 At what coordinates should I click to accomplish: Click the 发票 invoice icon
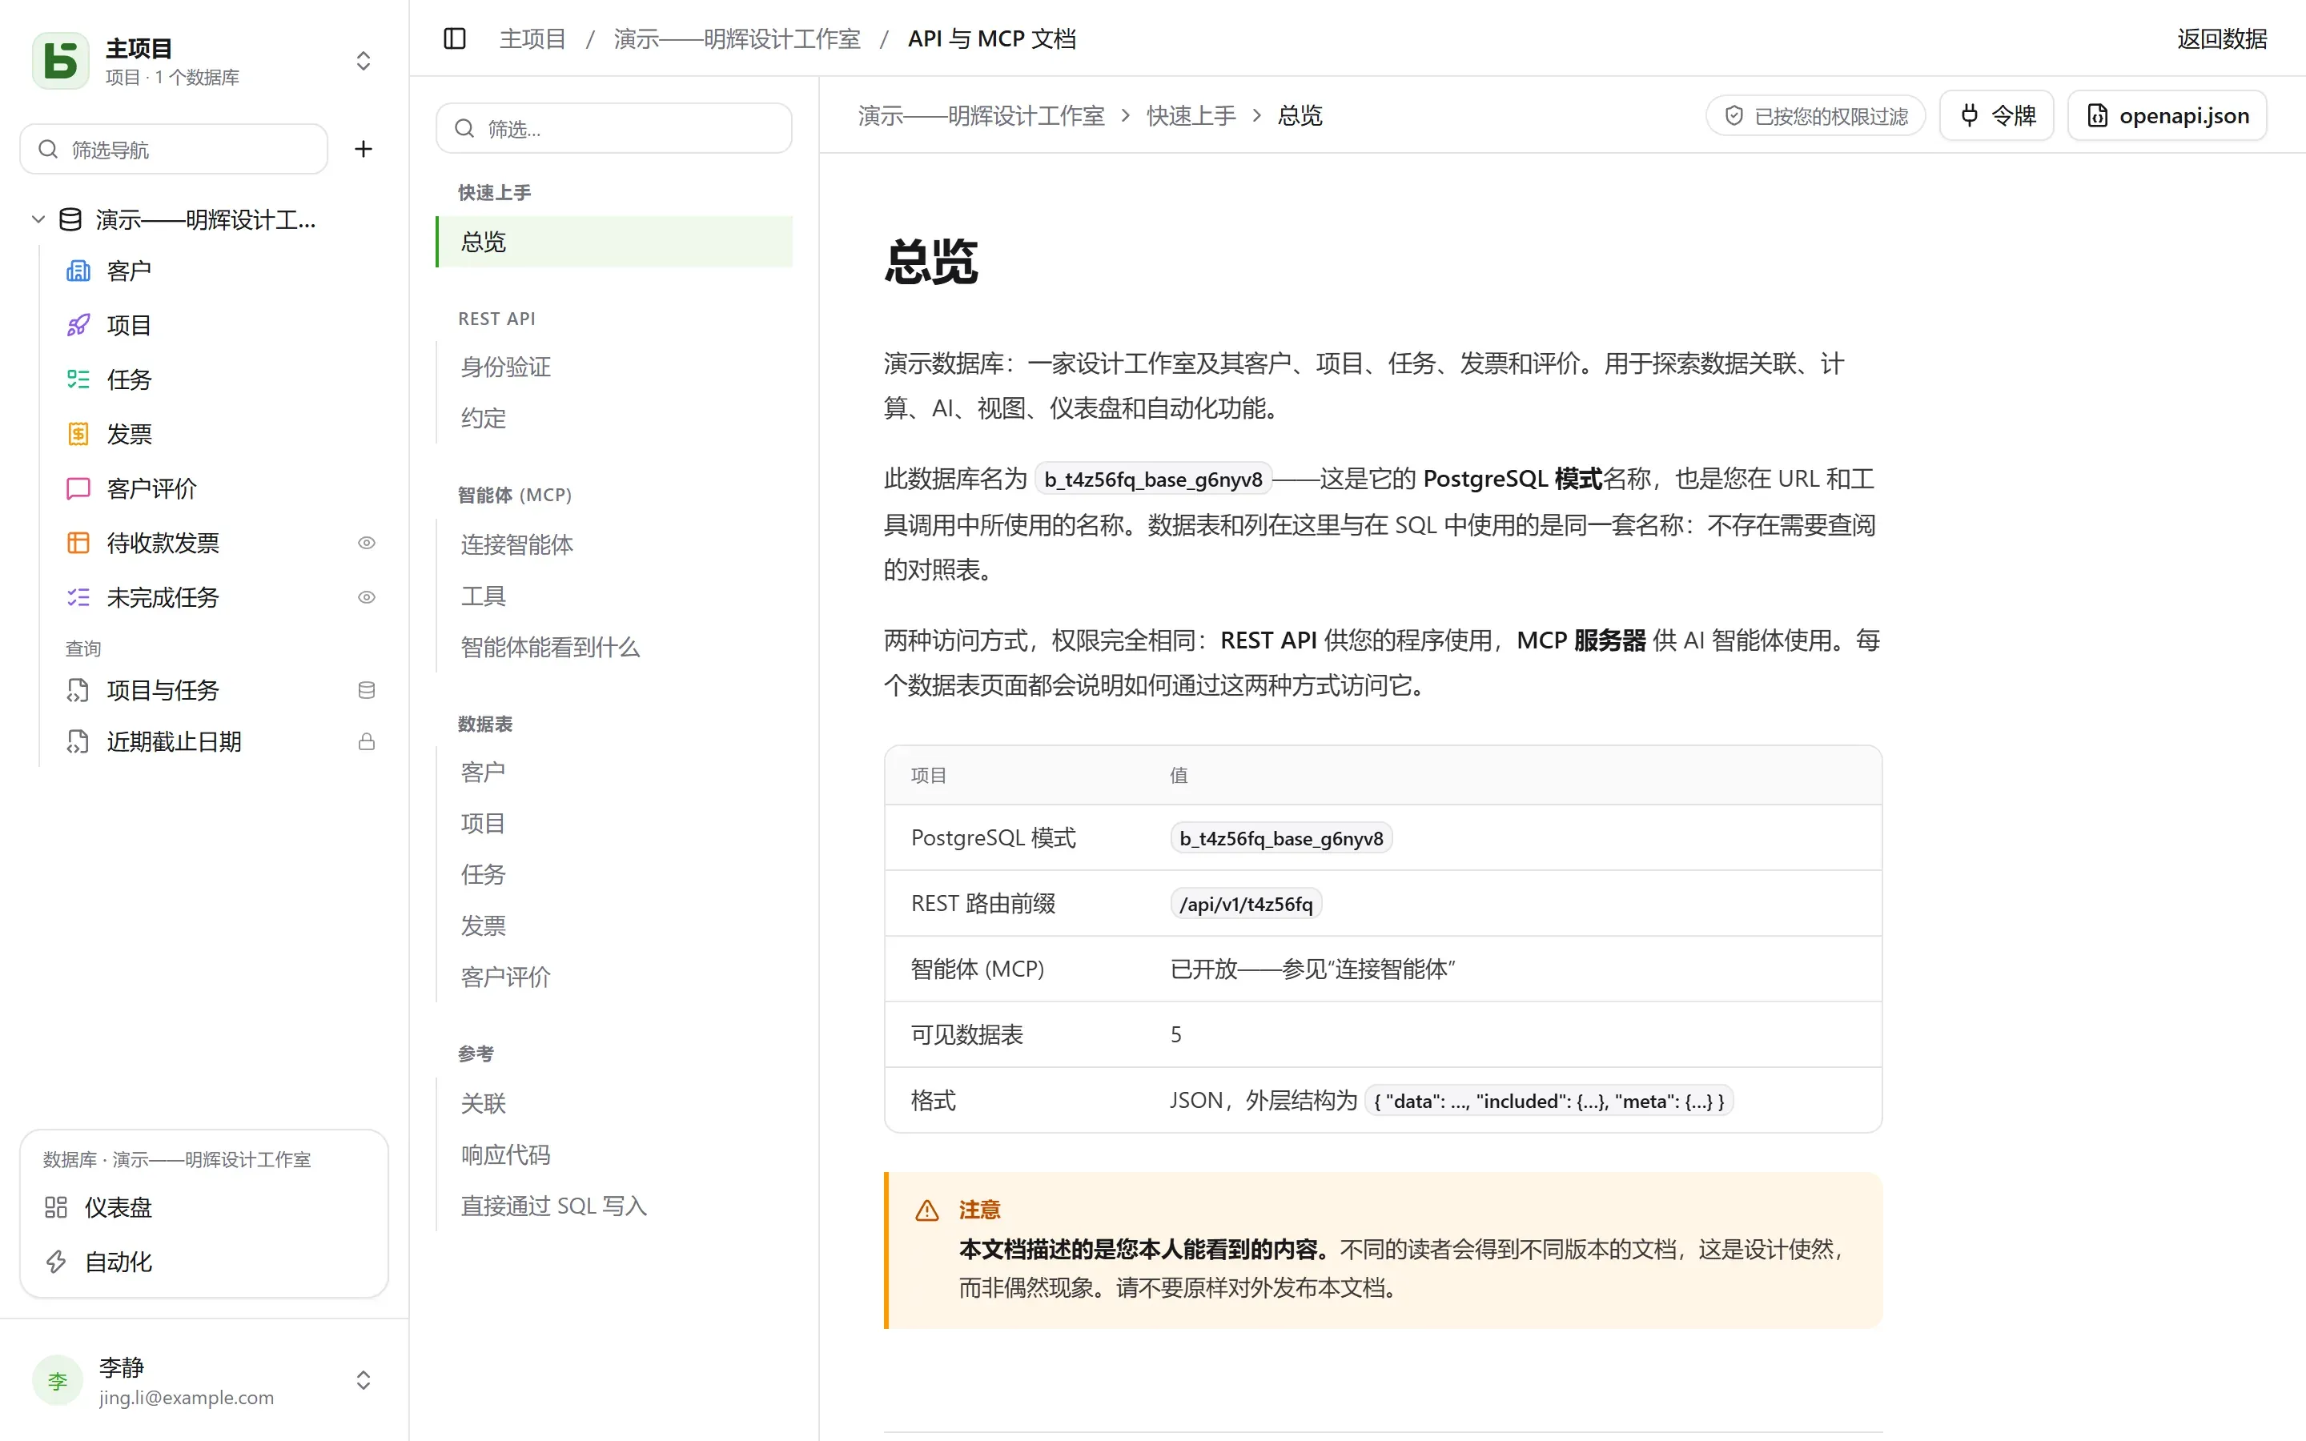point(78,434)
